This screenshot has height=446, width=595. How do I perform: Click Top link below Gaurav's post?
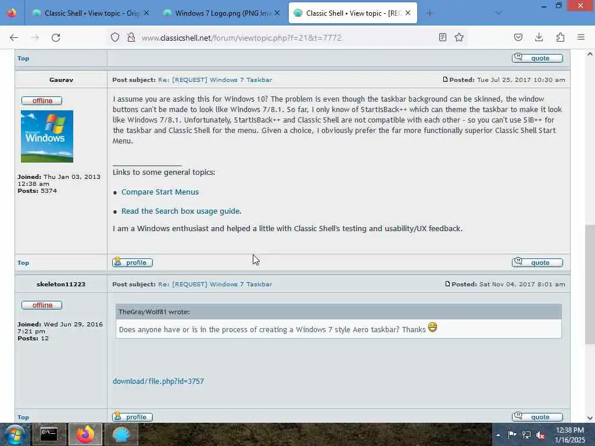coord(23,263)
